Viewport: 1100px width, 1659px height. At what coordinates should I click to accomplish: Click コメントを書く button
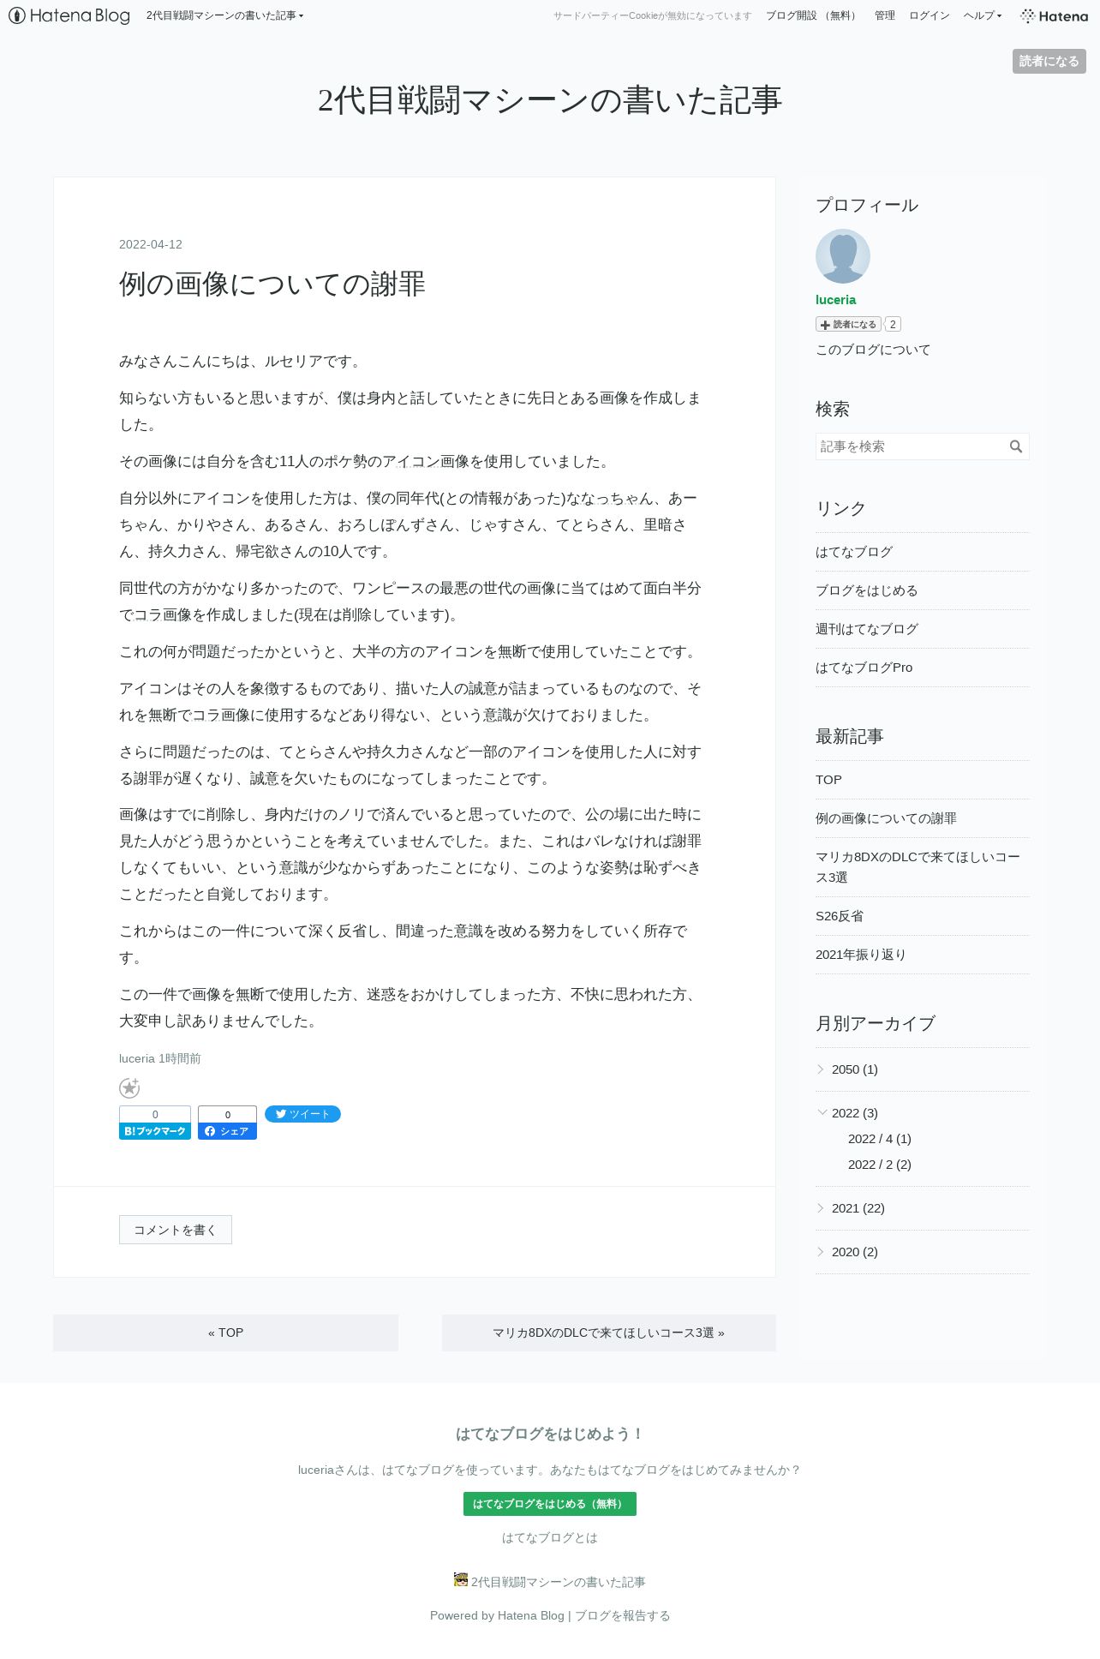[x=176, y=1230]
